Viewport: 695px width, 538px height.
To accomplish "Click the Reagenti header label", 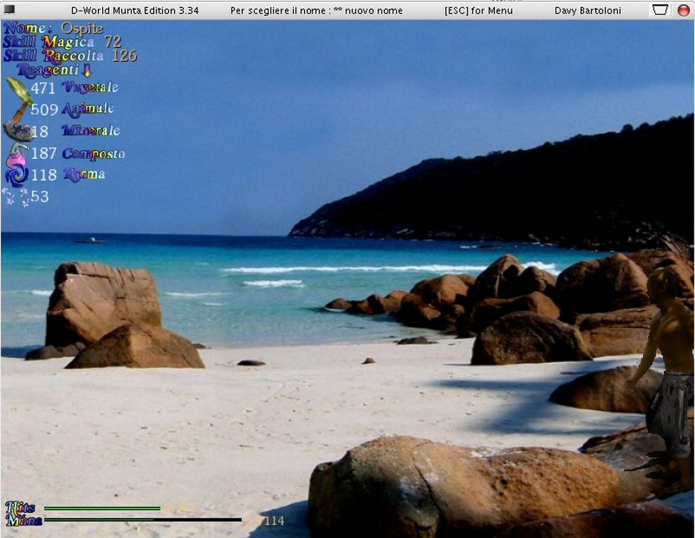I will (48, 70).
